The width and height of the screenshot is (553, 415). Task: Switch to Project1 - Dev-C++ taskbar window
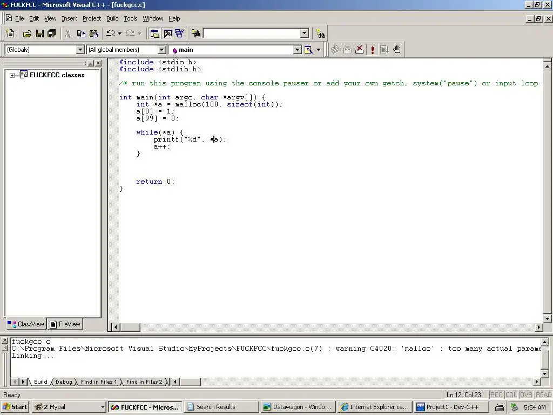[x=451, y=407]
